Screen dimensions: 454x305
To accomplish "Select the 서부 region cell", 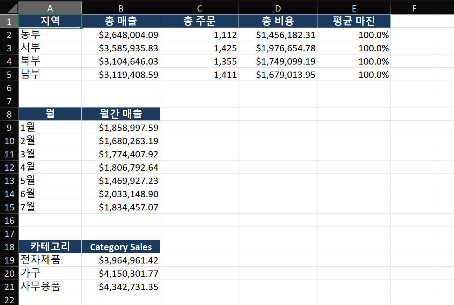I will pyautogui.click(x=50, y=48).
